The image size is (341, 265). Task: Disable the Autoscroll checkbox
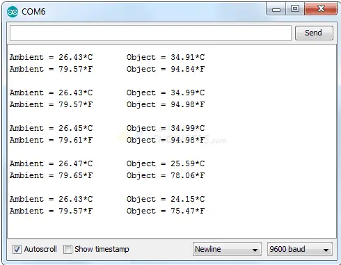click(x=17, y=249)
